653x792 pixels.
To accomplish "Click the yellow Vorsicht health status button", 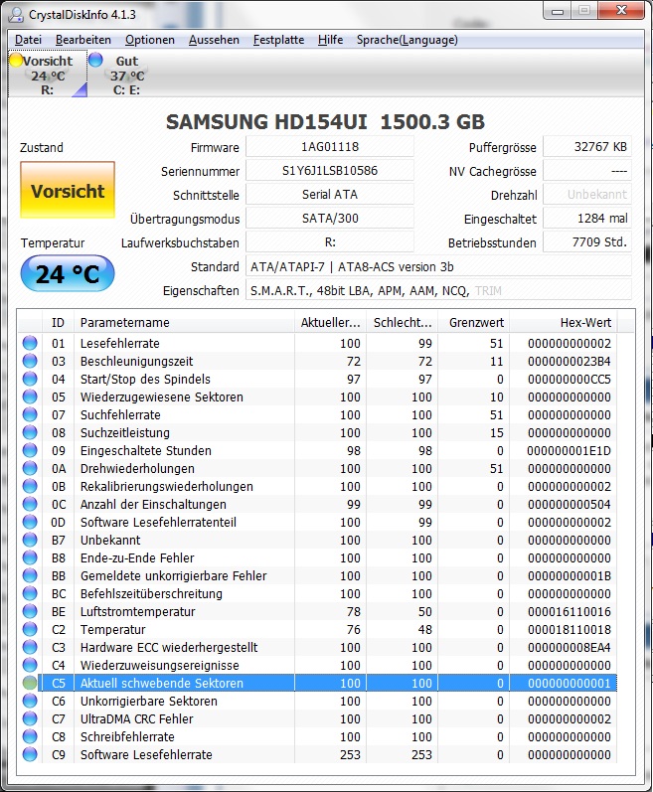I will tap(68, 190).
